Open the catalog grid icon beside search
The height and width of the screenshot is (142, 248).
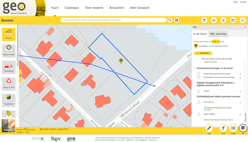tap(176, 20)
